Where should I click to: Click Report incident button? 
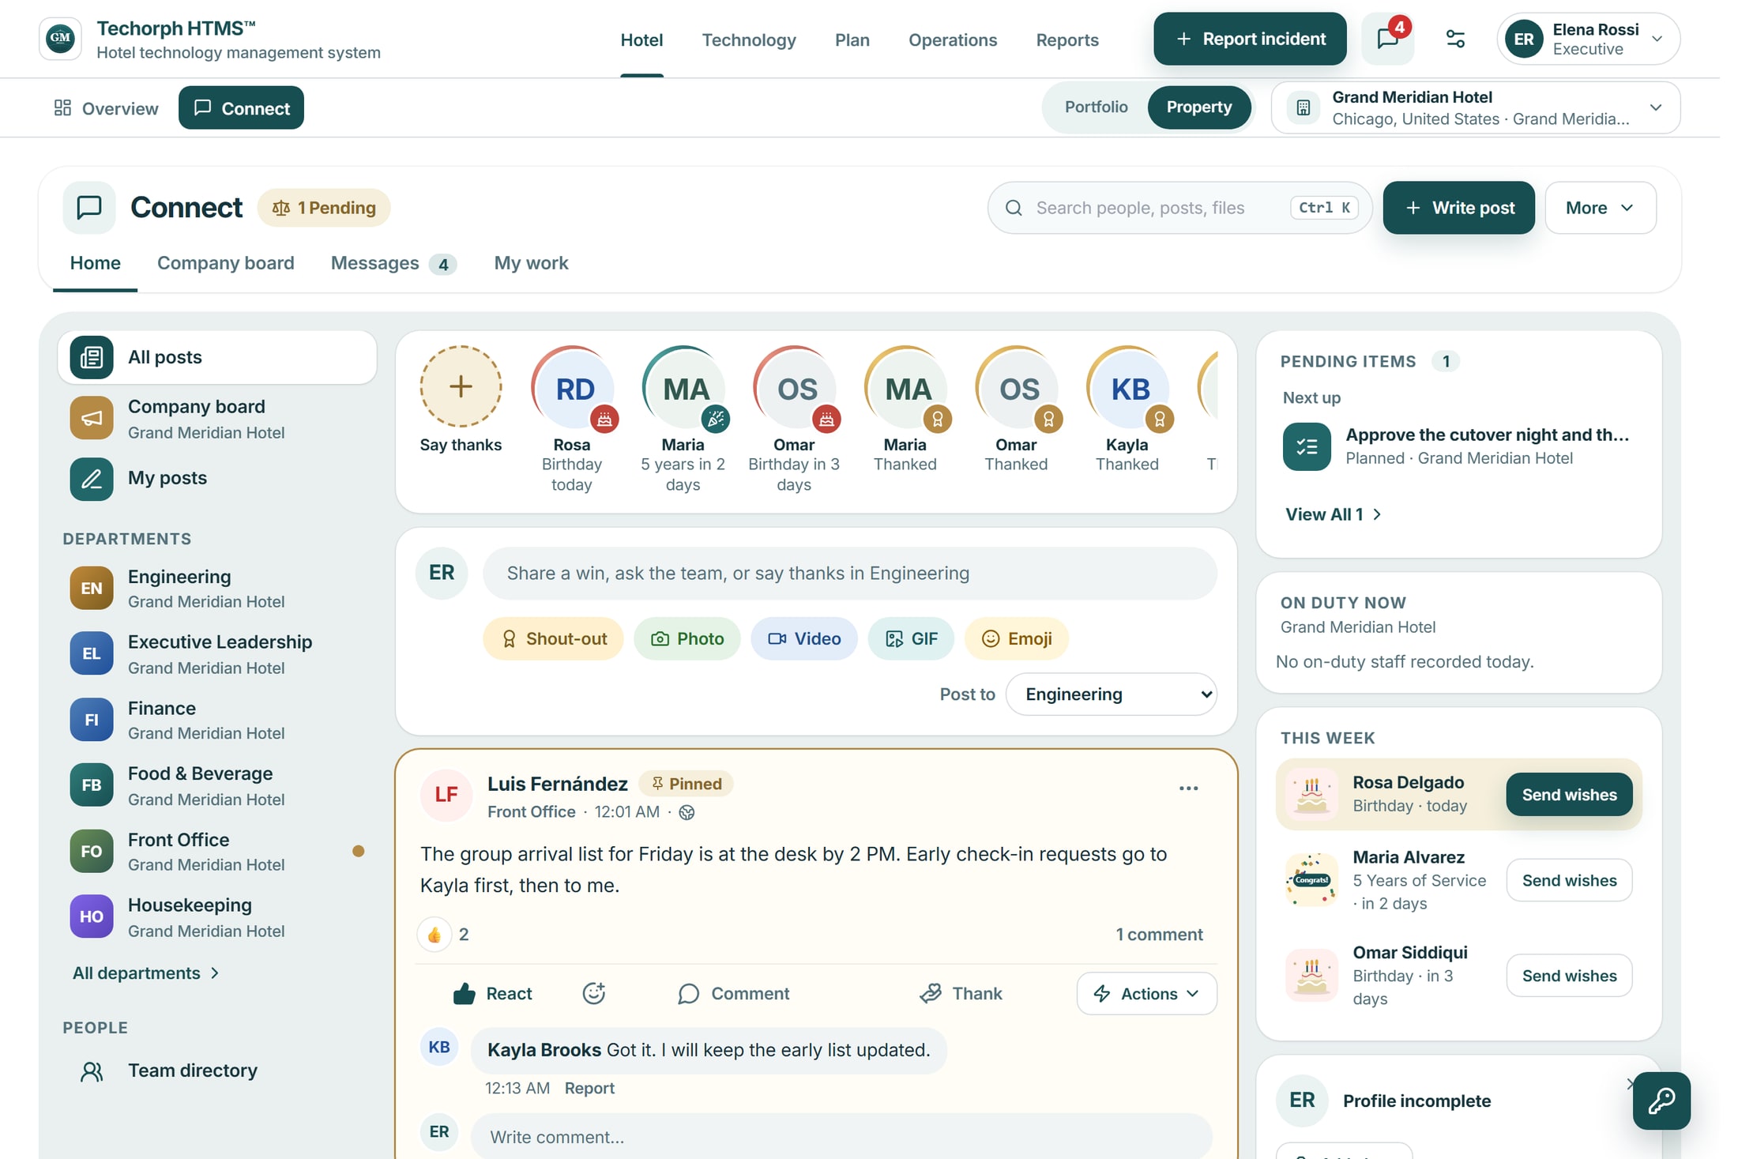point(1250,39)
